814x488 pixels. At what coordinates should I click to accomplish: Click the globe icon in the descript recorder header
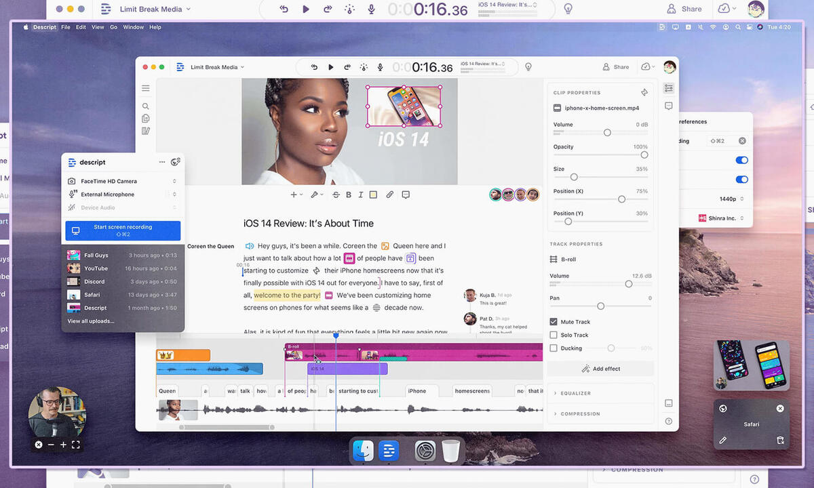point(175,162)
